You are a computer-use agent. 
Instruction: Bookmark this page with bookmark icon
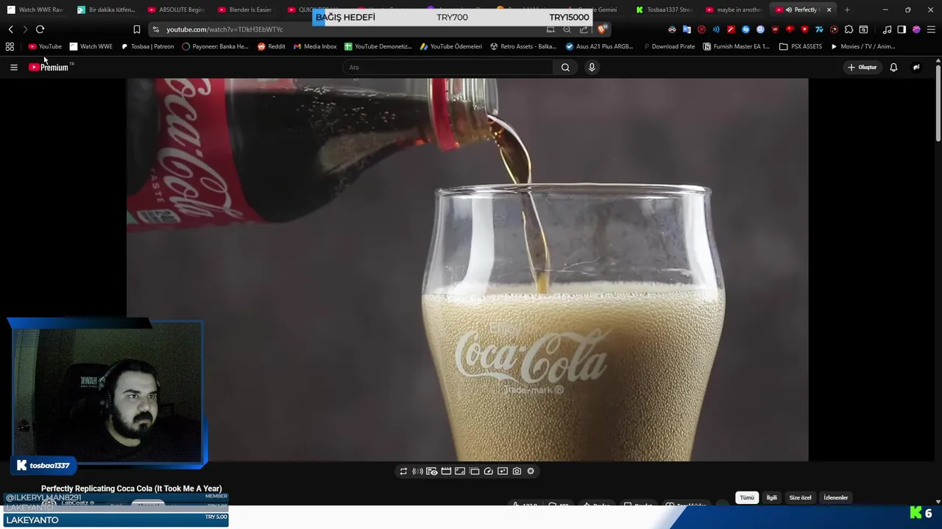pyautogui.click(x=137, y=29)
